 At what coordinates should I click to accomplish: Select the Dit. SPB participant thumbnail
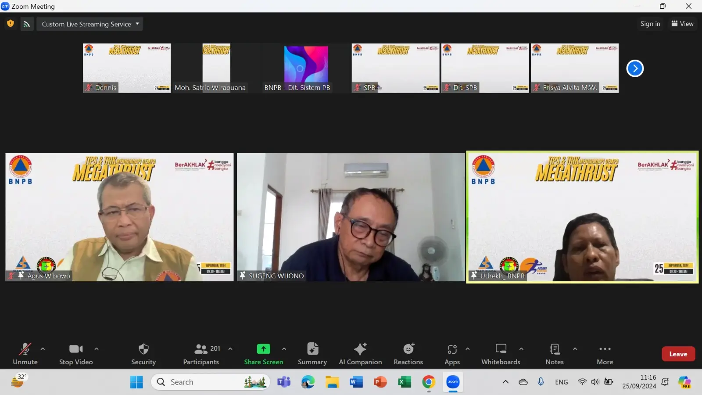click(485, 68)
